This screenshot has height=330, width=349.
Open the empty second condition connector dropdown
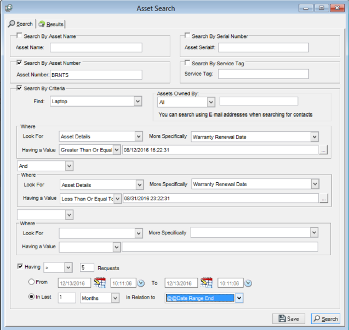pyautogui.click(x=69, y=215)
